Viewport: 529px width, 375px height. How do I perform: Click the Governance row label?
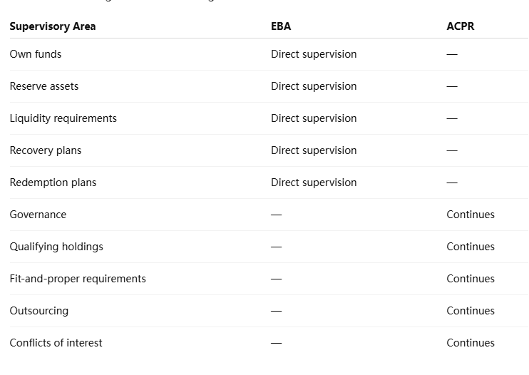coord(38,215)
